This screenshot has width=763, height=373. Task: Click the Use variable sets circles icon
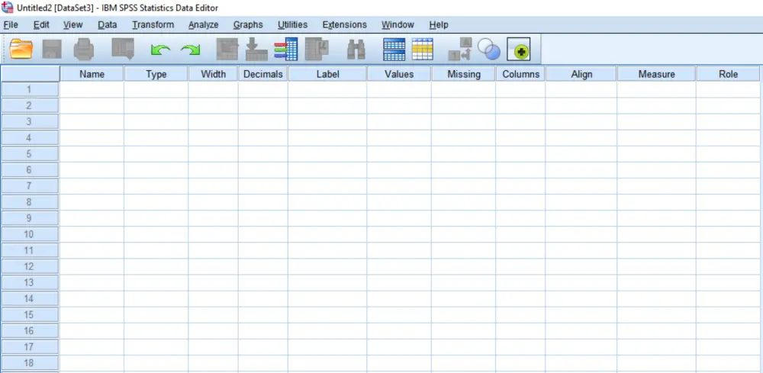[x=489, y=49]
